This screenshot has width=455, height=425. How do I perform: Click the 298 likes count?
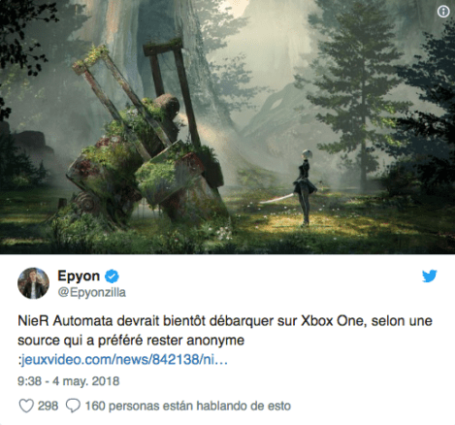tap(48, 406)
